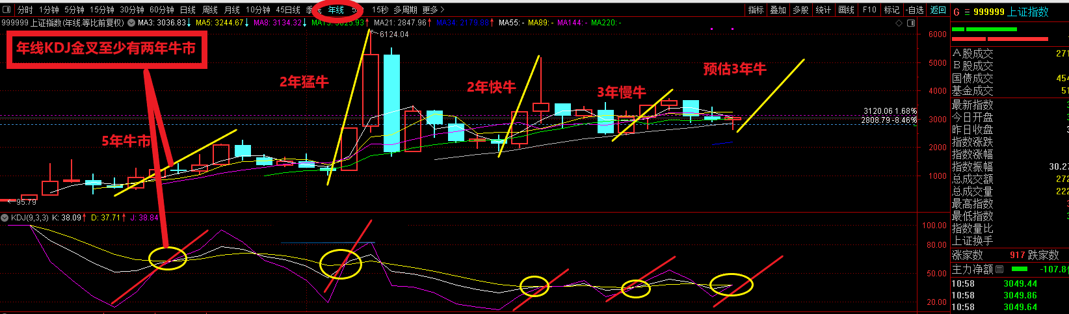Switch to 日线 daily chart
This screenshot has height=314, width=1069.
tap(187, 10)
